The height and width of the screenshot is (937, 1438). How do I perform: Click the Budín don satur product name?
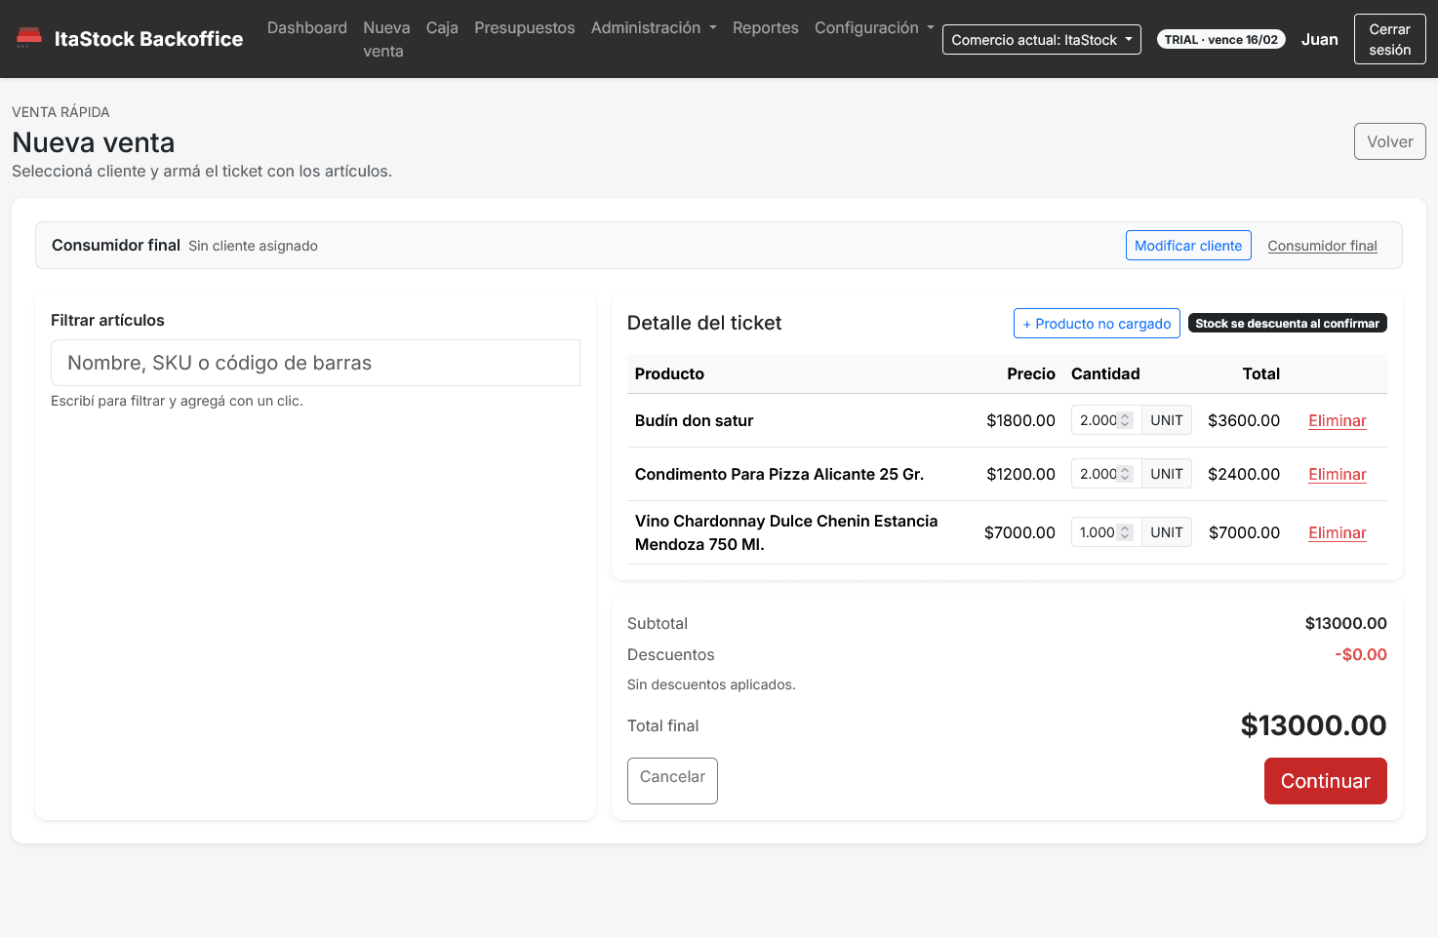click(x=695, y=420)
